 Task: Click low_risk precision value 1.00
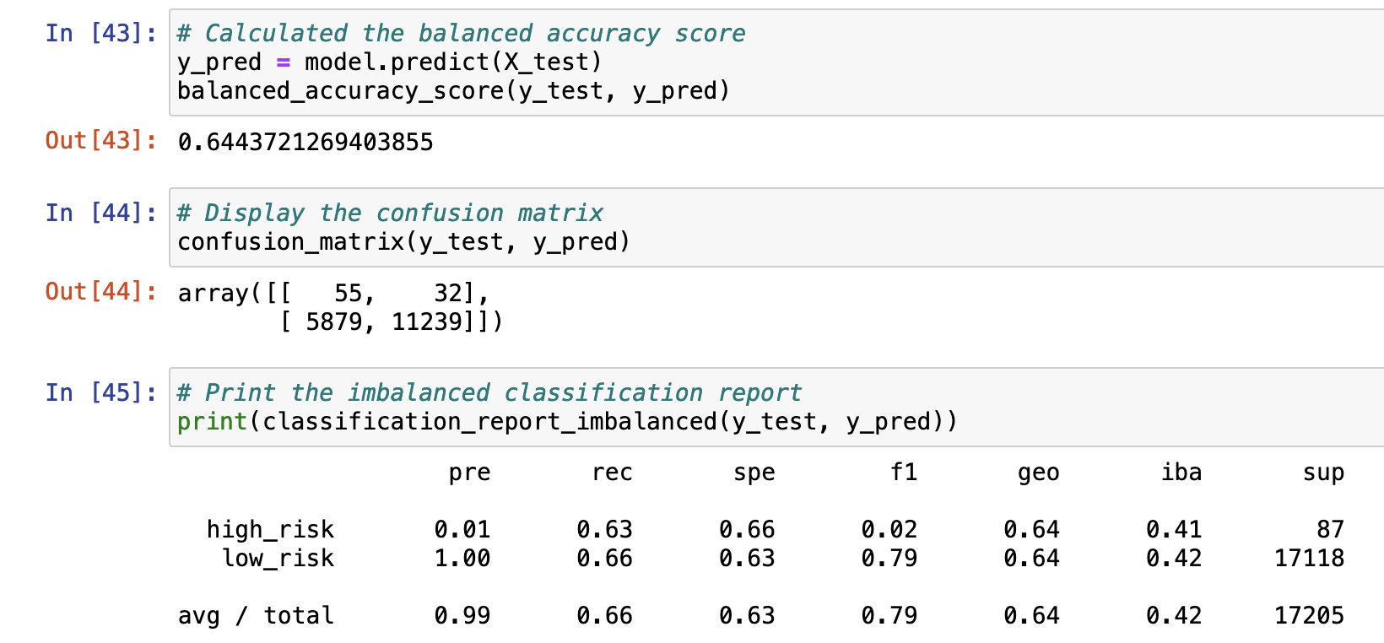coord(462,559)
